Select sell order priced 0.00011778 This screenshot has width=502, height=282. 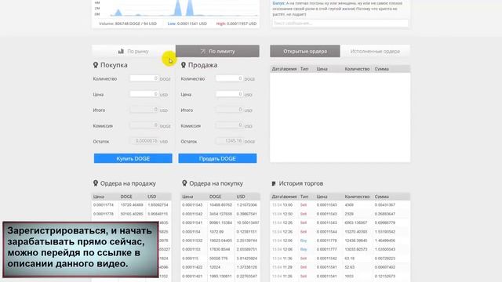[x=131, y=214]
